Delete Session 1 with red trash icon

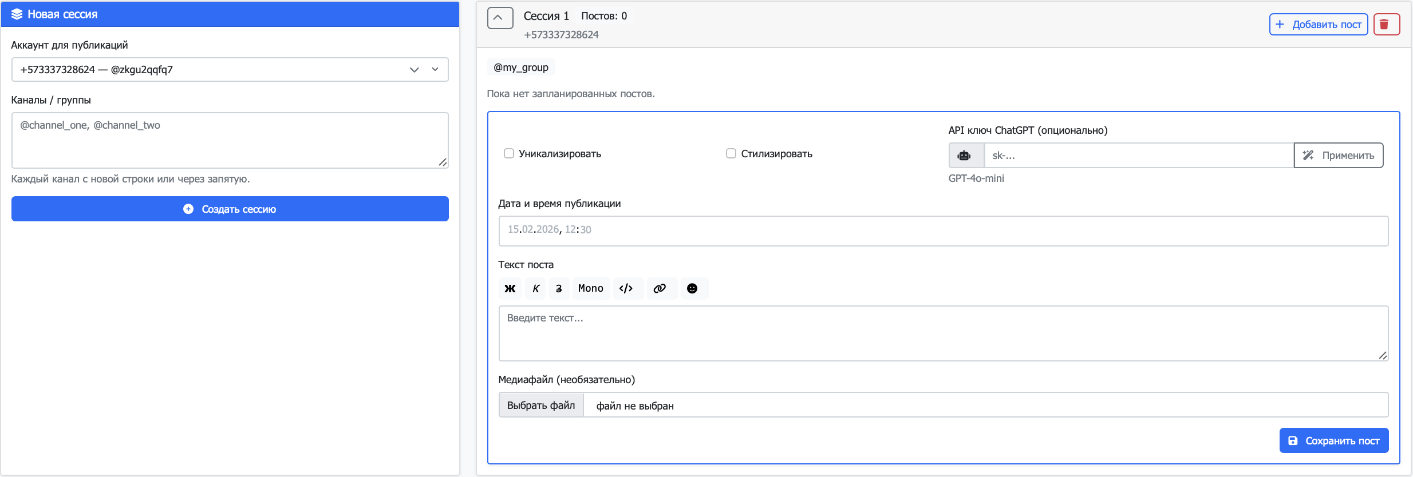point(1387,25)
